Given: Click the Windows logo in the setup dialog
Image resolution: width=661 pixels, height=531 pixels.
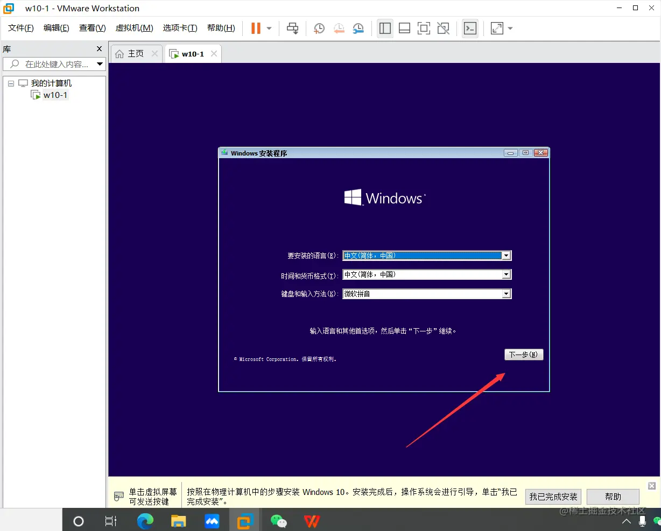Looking at the screenshot, I should coord(385,197).
